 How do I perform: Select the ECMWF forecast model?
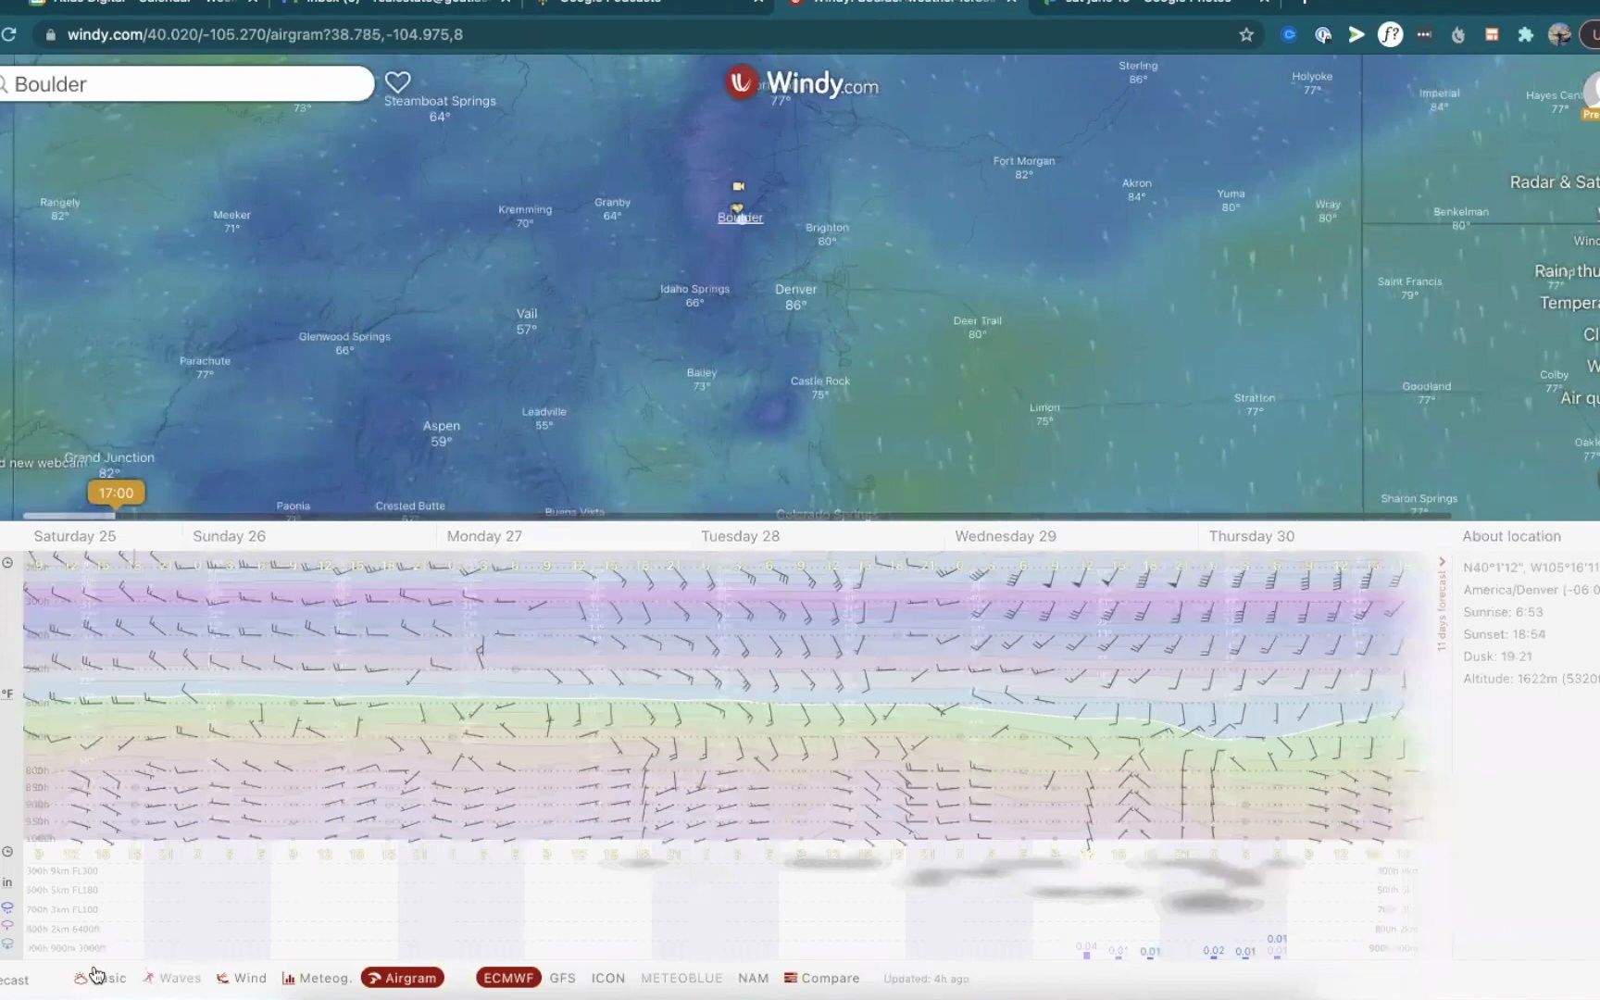click(x=508, y=978)
